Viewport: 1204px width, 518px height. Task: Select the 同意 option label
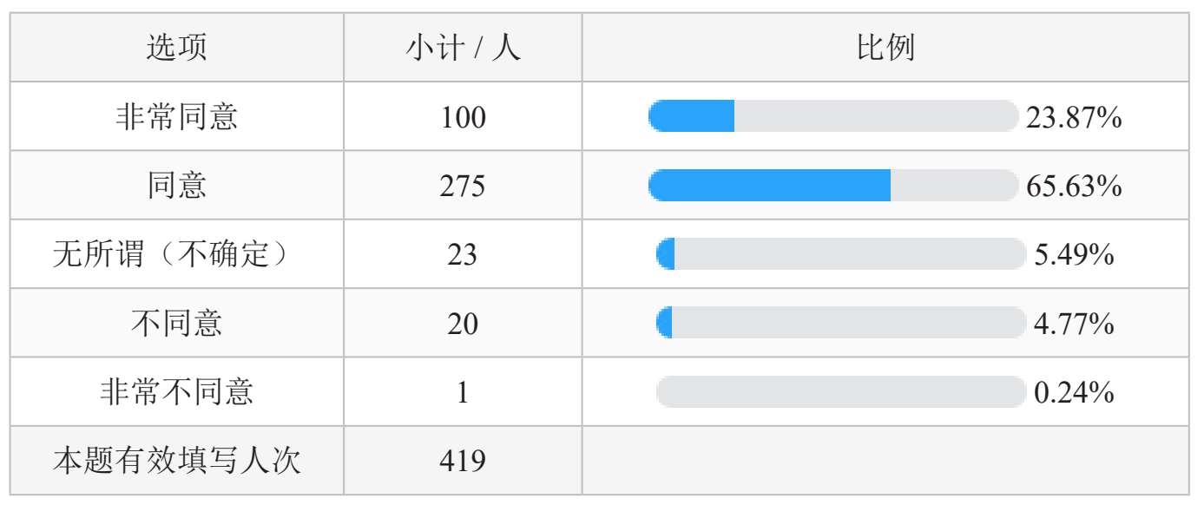click(176, 185)
